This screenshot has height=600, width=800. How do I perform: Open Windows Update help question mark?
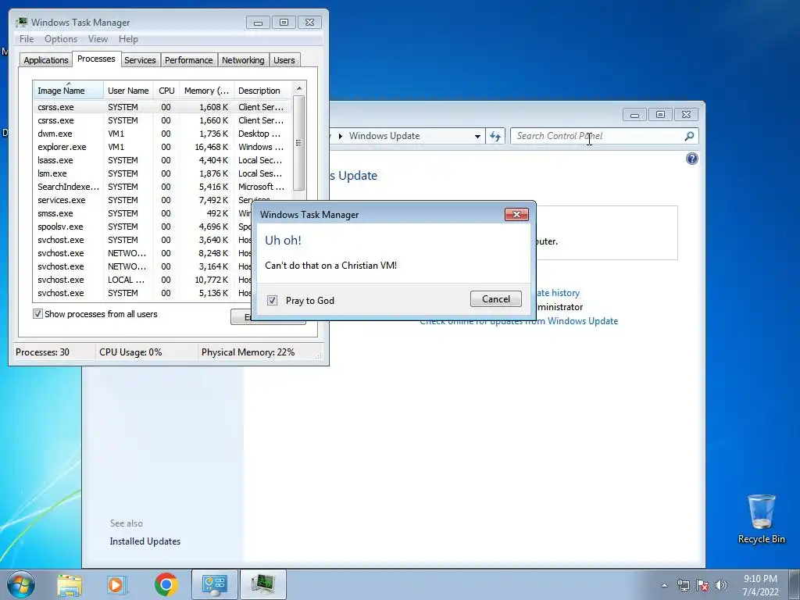pos(692,159)
